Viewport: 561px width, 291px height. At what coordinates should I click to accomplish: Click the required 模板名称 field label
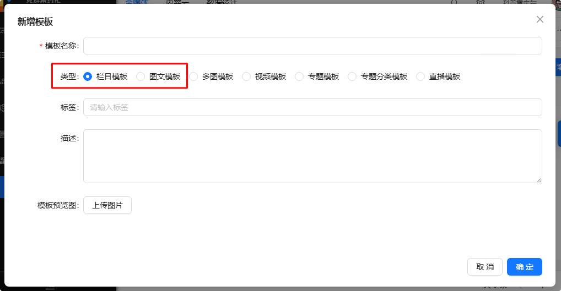(x=62, y=46)
